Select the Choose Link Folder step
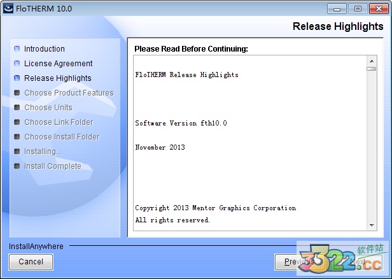 (59, 122)
